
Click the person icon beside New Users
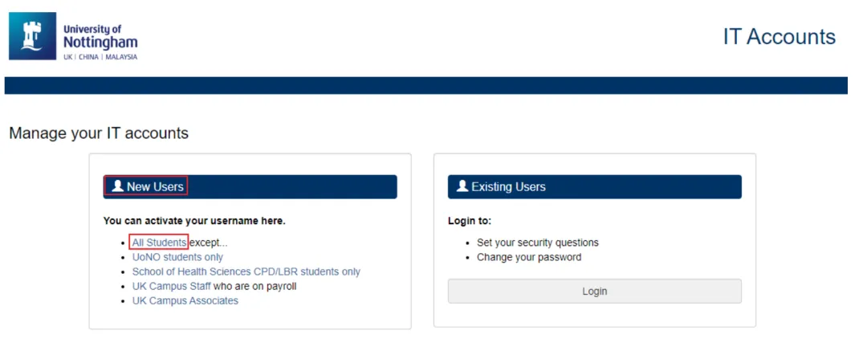tap(117, 186)
